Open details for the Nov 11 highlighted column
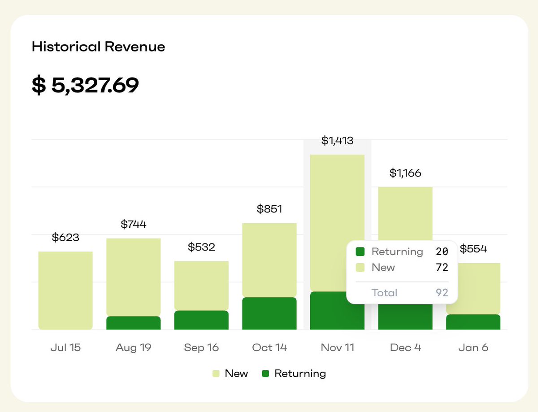The height and width of the screenshot is (412, 538). [337, 179]
